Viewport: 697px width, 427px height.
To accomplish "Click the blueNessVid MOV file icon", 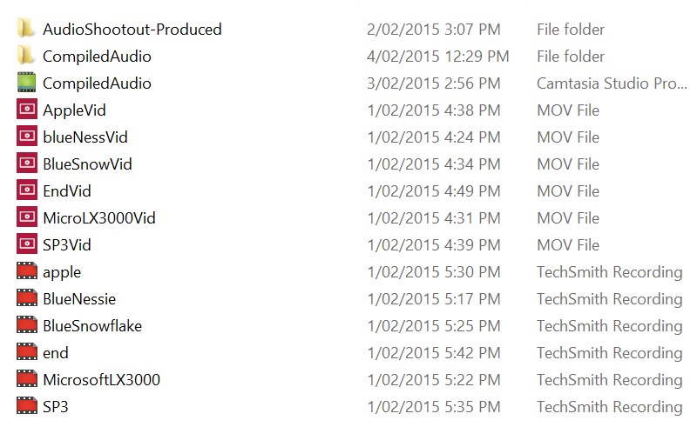I will pos(26,137).
